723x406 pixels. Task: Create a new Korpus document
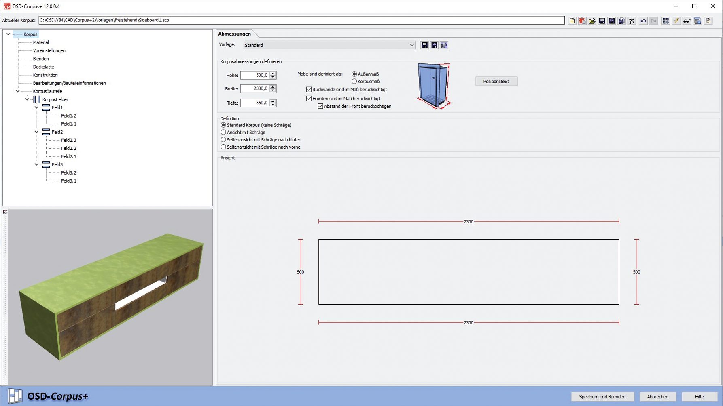572,21
